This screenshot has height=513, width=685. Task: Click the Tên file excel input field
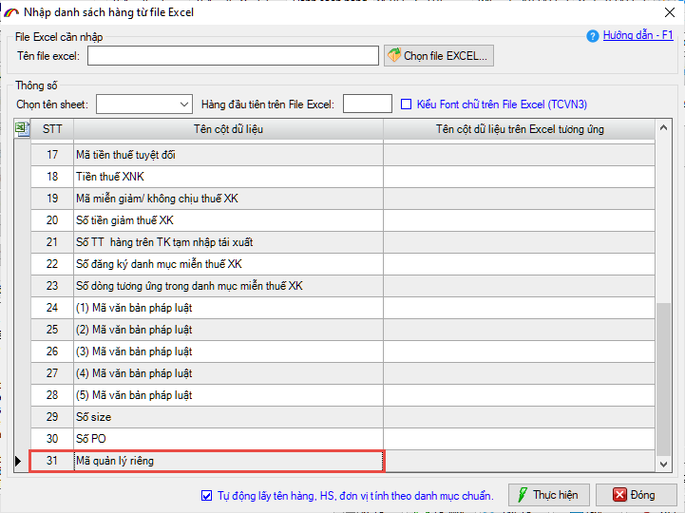[x=233, y=56]
